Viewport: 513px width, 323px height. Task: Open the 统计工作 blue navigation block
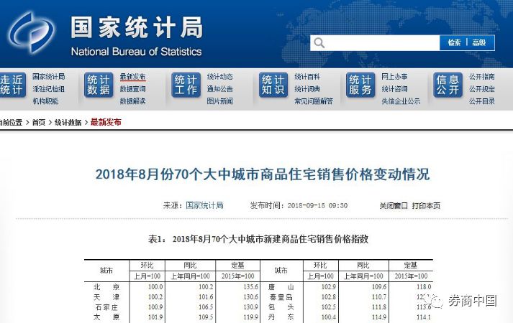186,85
